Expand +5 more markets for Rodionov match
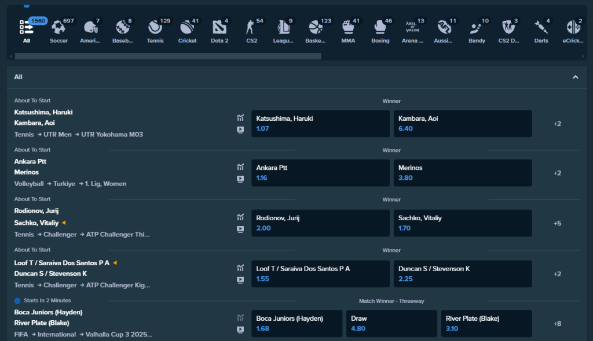The width and height of the screenshot is (593, 341). coord(557,223)
